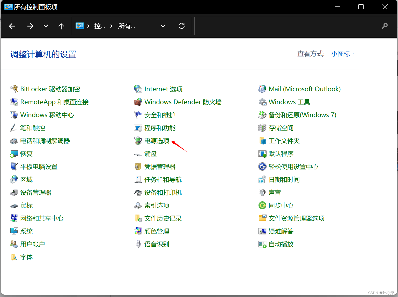Open the 电源选项 link text
The image size is (398, 297).
157,141
